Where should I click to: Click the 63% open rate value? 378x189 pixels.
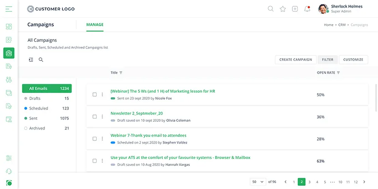(x=321, y=161)
